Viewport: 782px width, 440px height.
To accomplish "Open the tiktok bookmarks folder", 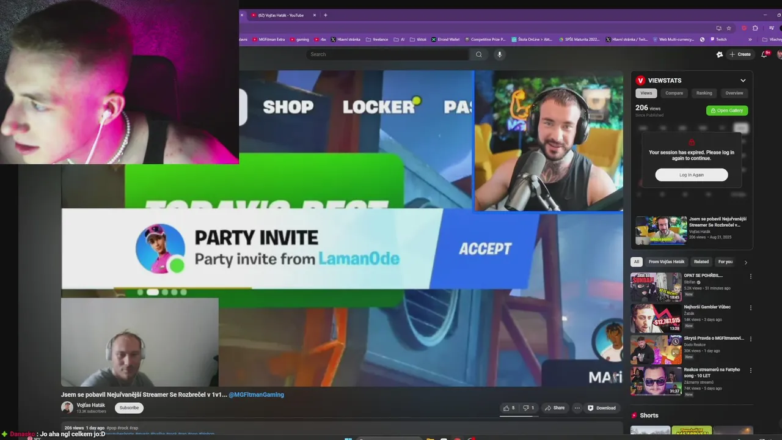I will click(418, 39).
